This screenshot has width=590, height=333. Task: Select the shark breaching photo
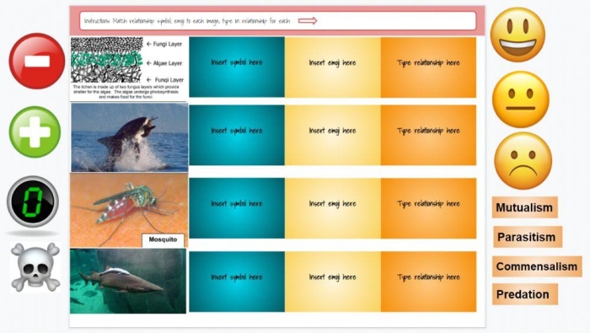tap(130, 137)
